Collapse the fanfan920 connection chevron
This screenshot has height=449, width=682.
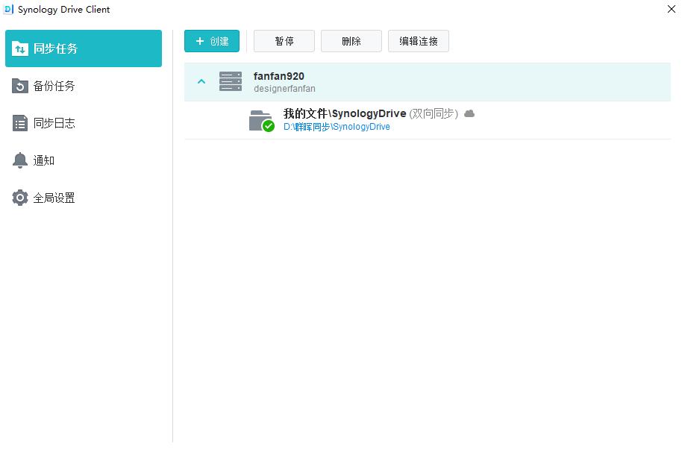[x=201, y=81]
